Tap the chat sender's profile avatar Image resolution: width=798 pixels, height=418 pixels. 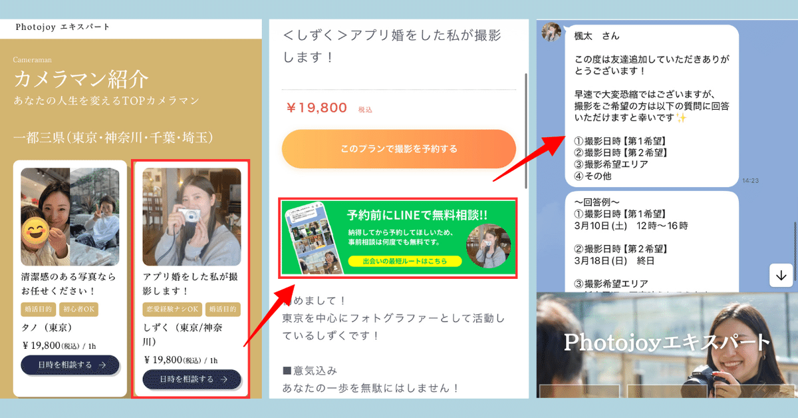coord(553,33)
